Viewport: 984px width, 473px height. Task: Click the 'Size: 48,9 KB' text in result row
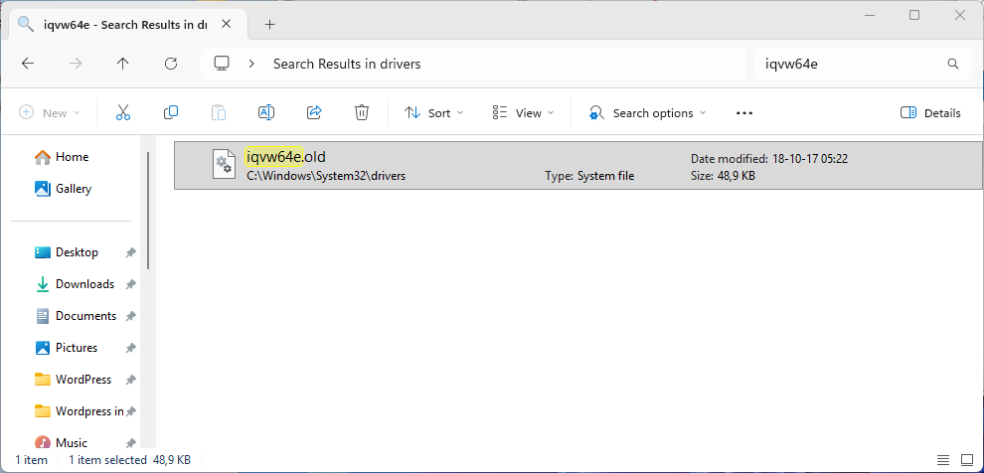723,176
